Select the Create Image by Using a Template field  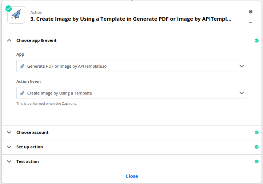pyautogui.click(x=132, y=93)
